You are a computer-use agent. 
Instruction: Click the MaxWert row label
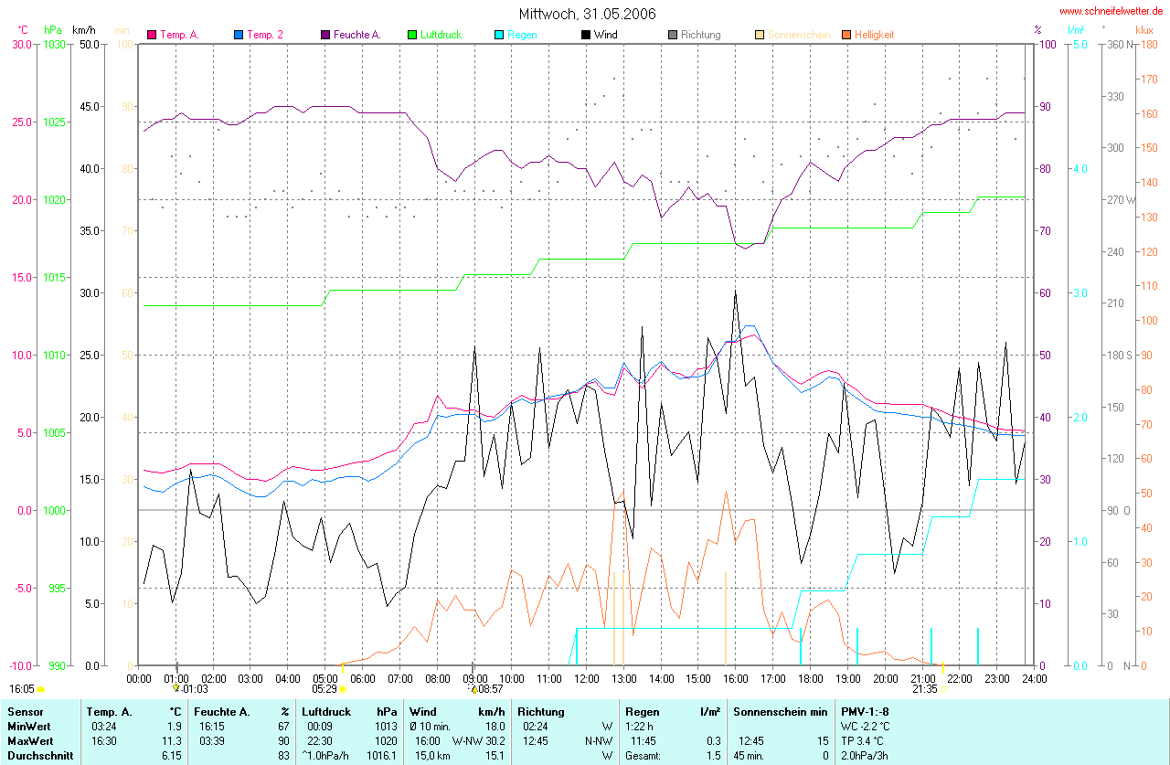[32, 741]
